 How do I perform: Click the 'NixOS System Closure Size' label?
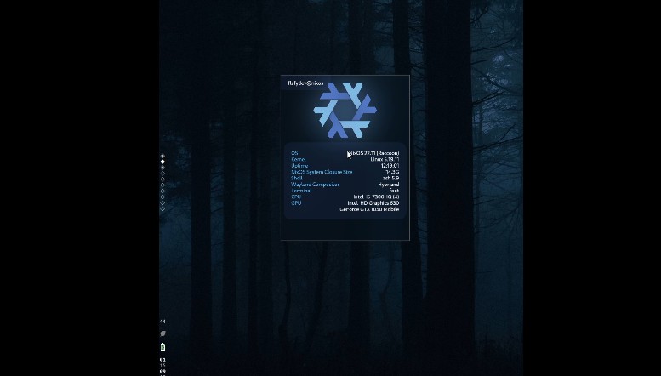[x=322, y=172]
